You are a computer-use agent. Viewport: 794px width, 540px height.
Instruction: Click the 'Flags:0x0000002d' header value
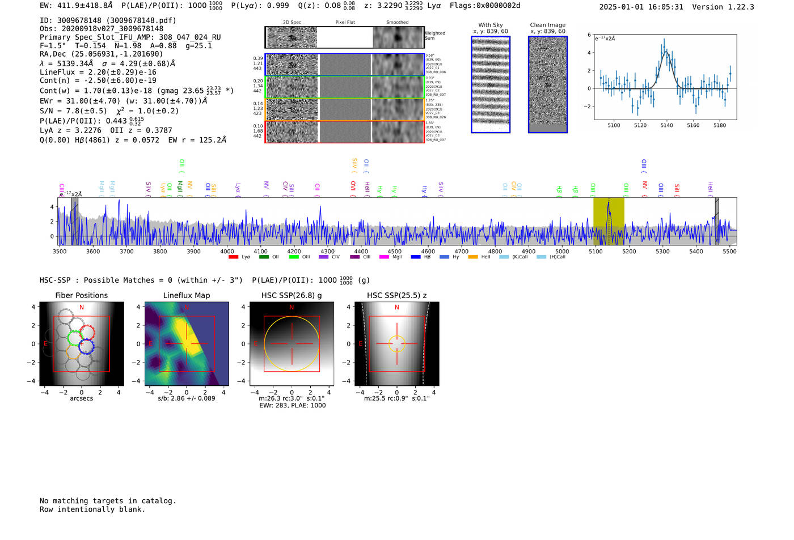pyautogui.click(x=485, y=6)
